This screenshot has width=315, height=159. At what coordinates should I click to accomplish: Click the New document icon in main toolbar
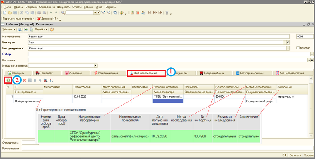pos(5,13)
